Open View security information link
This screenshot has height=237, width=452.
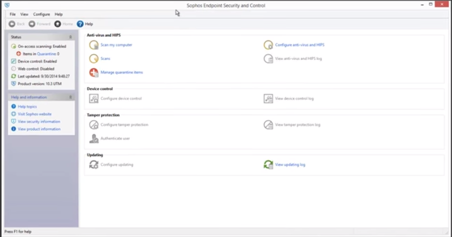tap(39, 121)
